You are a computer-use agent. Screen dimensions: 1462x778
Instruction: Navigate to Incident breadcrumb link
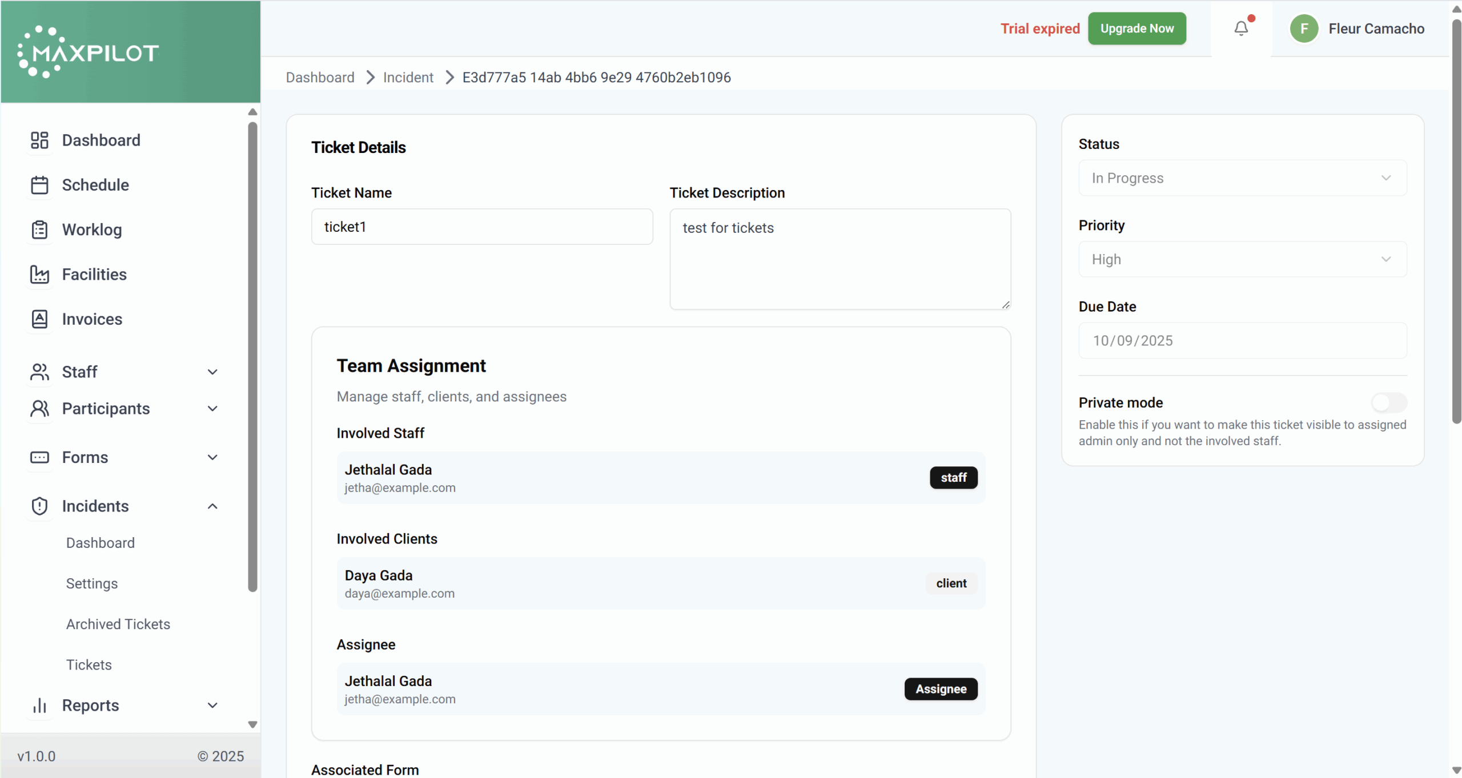pos(408,78)
